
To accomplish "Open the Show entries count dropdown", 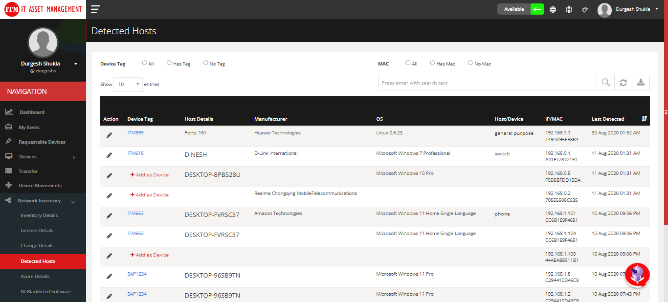I will click(128, 84).
